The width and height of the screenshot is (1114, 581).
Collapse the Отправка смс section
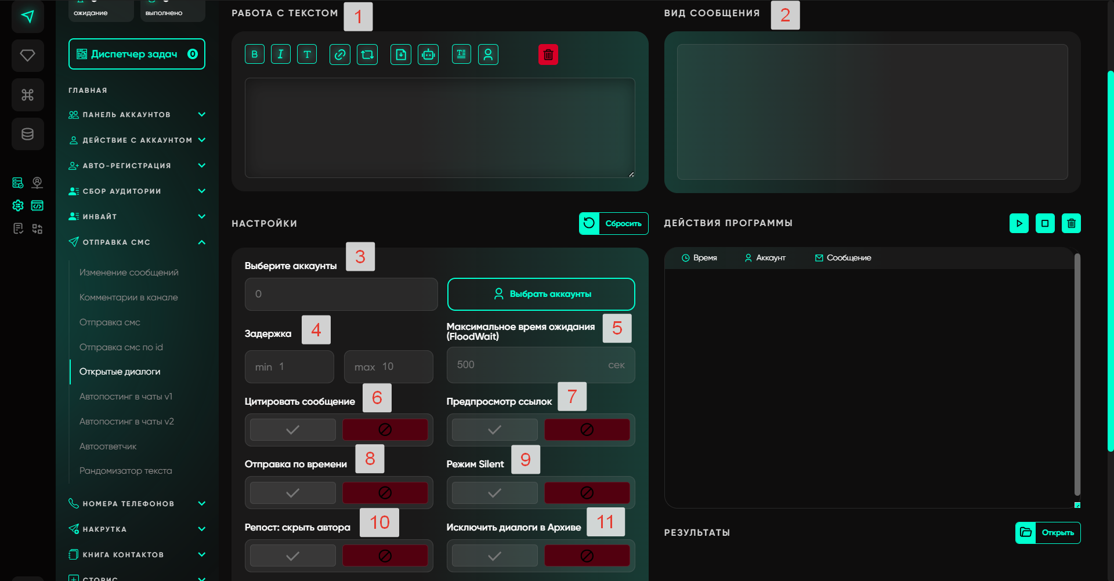click(201, 242)
